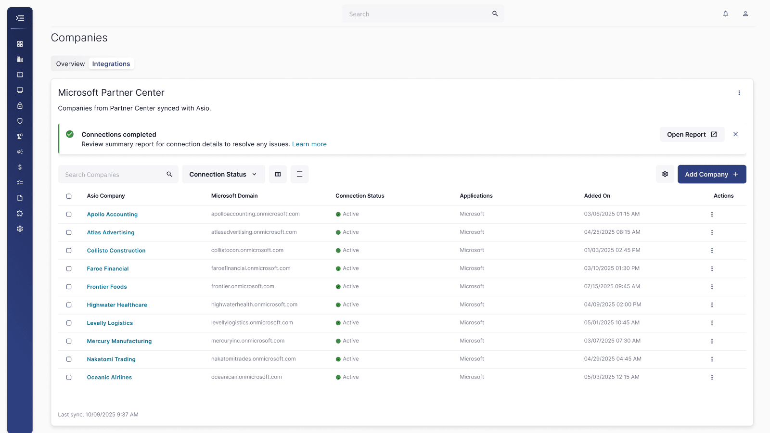Open the Levelly Logistics company link
The image size is (770, 433).
[110, 323]
